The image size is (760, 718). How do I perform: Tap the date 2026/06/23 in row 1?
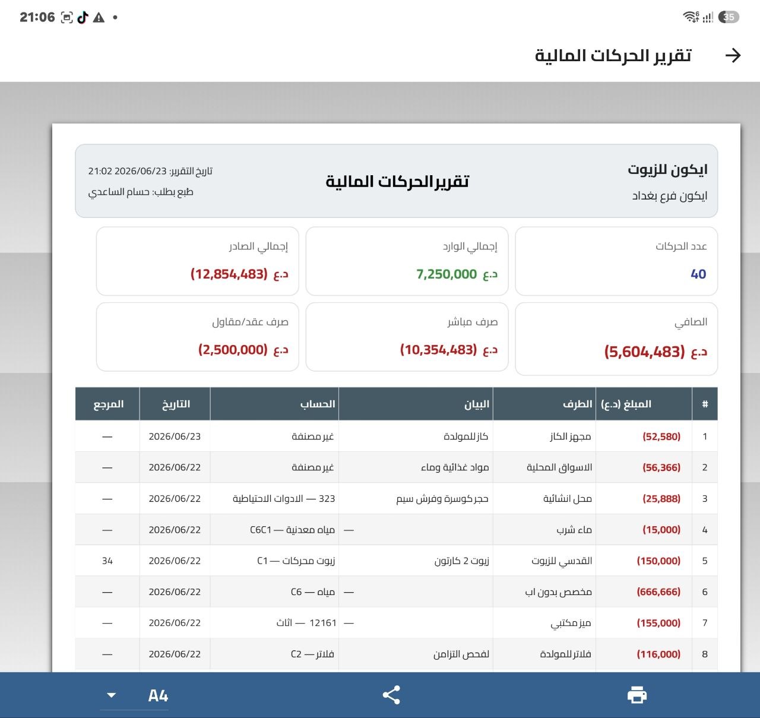[175, 437]
